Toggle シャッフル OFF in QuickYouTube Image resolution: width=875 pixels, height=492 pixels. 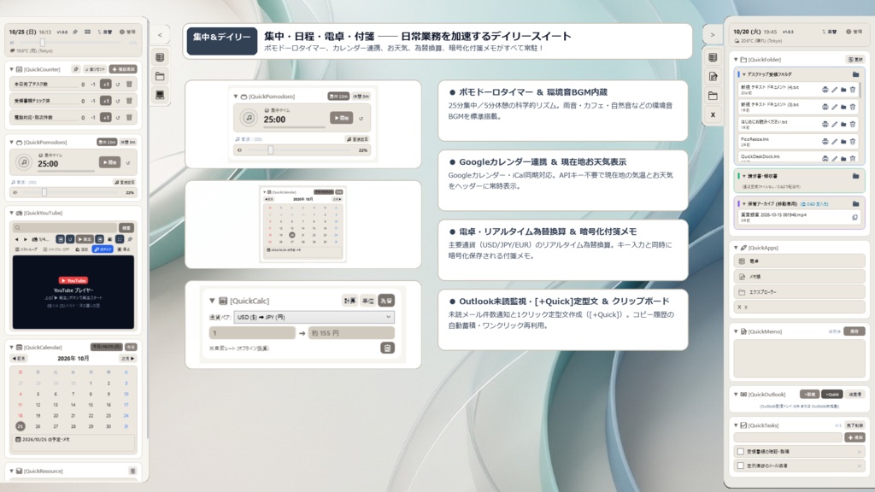pos(56,249)
